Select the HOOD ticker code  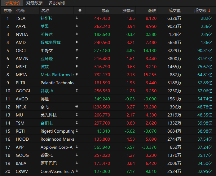tap(22, 139)
